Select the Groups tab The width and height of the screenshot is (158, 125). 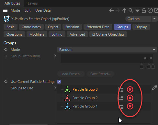(x=122, y=27)
